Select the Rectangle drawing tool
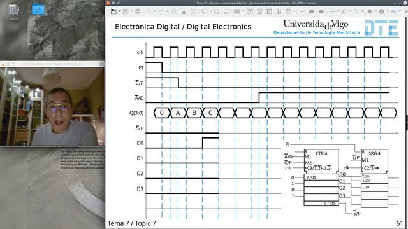Viewport: 408px width, 229px height. click(x=312, y=11)
